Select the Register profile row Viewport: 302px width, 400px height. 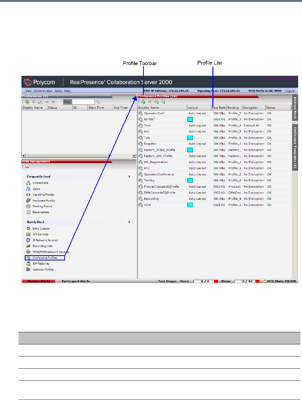tap(214, 144)
